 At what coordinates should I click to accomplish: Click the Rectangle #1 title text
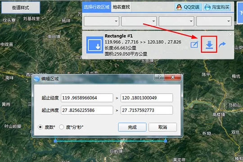118,36
